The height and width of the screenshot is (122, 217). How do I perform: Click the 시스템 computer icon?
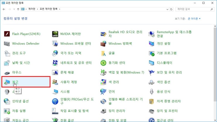(x=55, y=92)
